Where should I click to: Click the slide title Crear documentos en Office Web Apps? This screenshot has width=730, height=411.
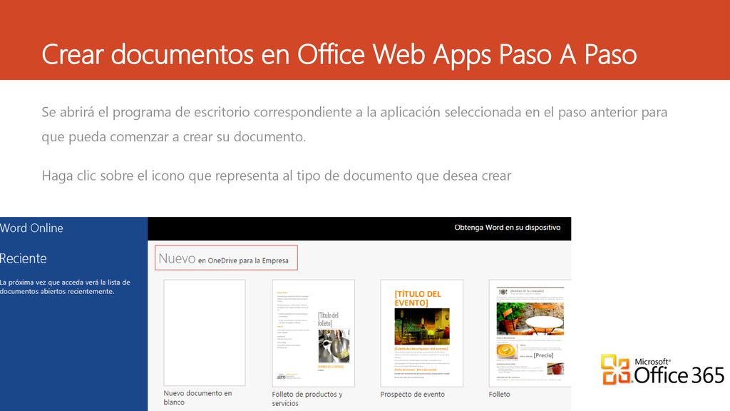click(339, 54)
